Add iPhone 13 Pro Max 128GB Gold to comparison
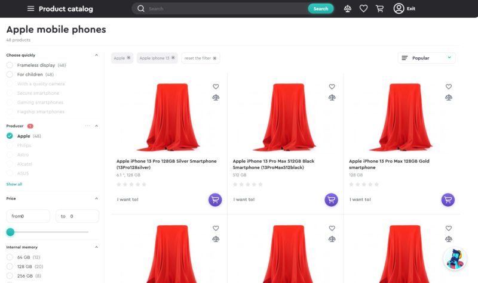 (x=449, y=98)
